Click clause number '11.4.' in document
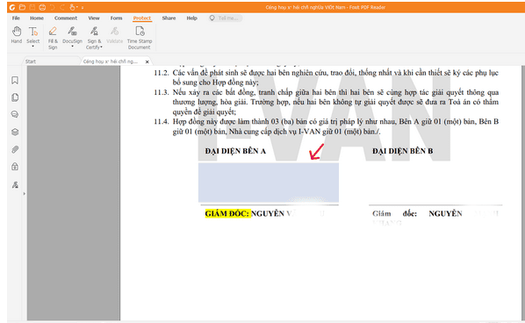Screen dimensions: 525x323 pos(161,121)
